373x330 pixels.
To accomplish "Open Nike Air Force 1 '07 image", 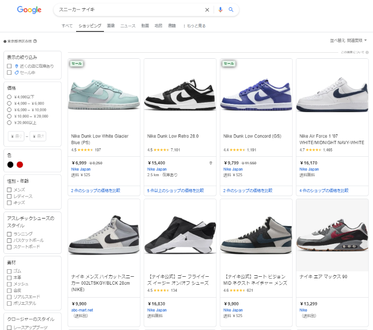I will click(x=332, y=95).
